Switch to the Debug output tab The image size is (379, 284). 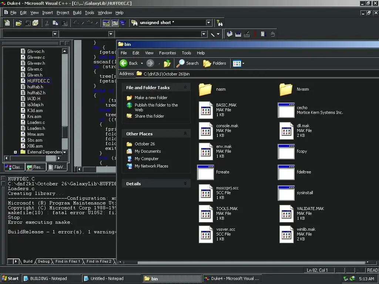click(x=44, y=261)
